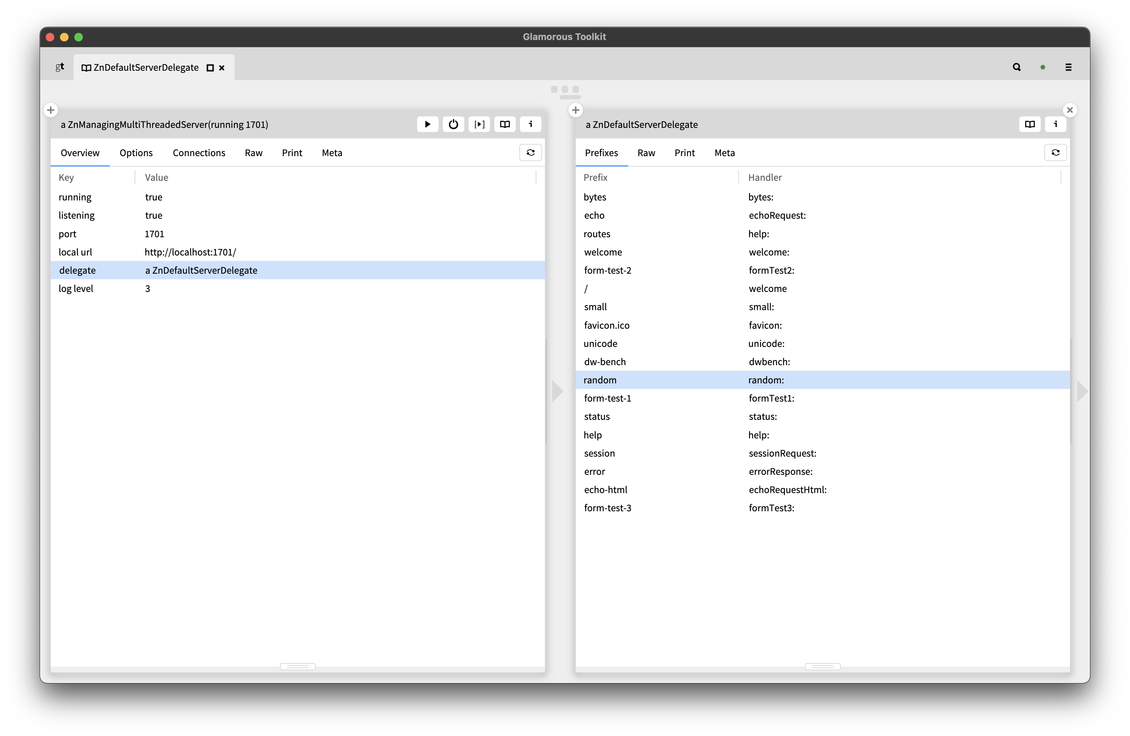Screen dimensions: 1130x736
Task: Open the hamburger menu at top right
Action: pos(1068,67)
